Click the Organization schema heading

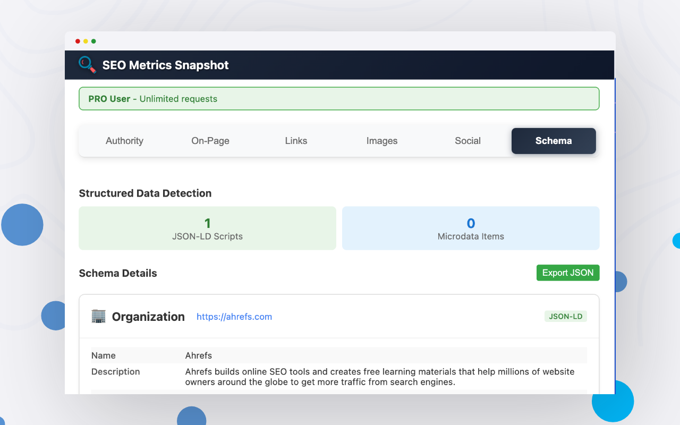pyautogui.click(x=148, y=317)
